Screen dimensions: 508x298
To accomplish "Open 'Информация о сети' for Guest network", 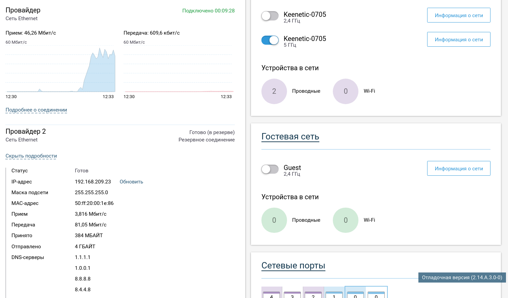I will pyautogui.click(x=459, y=168).
